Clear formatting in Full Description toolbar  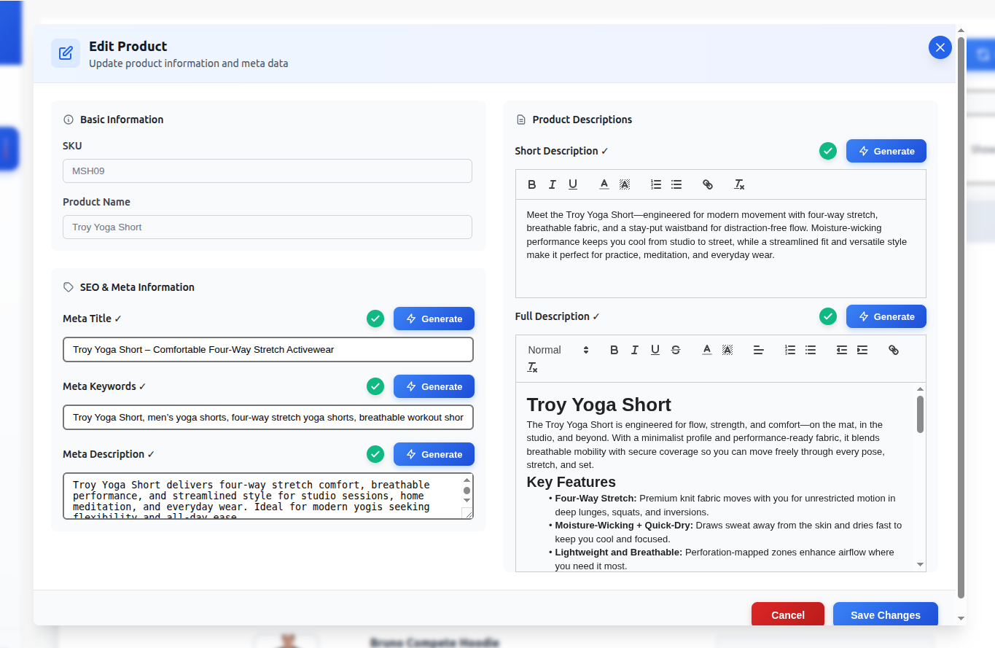click(532, 367)
